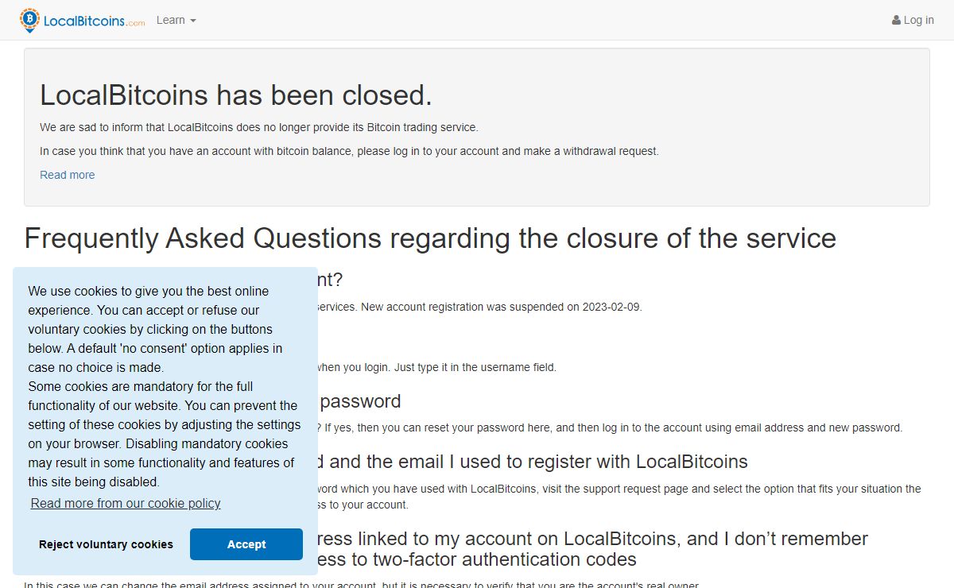The height and width of the screenshot is (588, 954).
Task: Click the 'LocalBitcoins has been closed.' heading
Action: (x=236, y=95)
